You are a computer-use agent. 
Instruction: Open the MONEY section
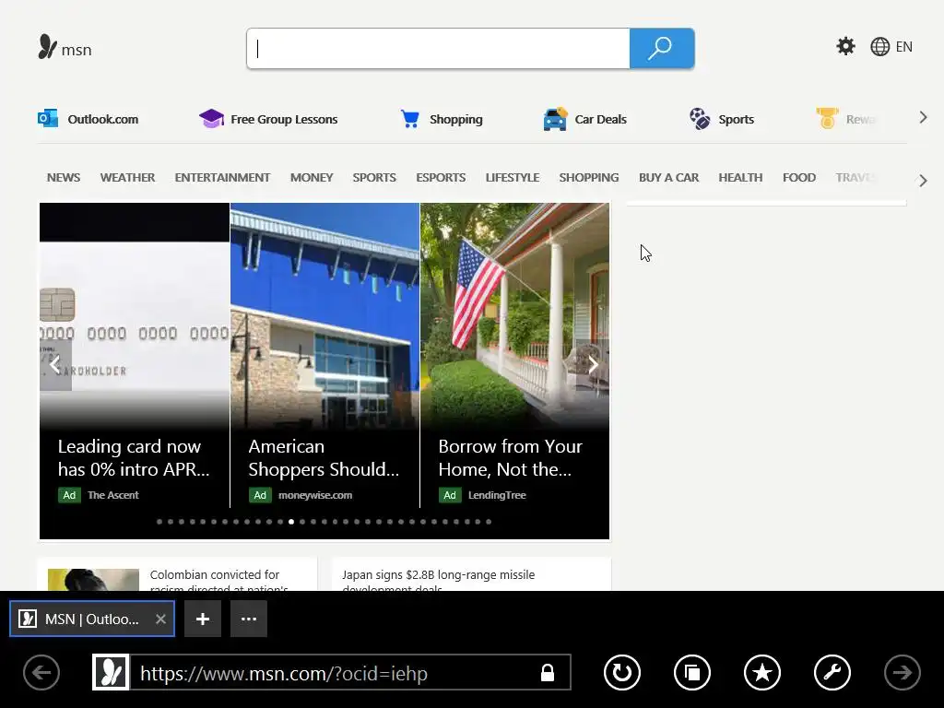312,178
